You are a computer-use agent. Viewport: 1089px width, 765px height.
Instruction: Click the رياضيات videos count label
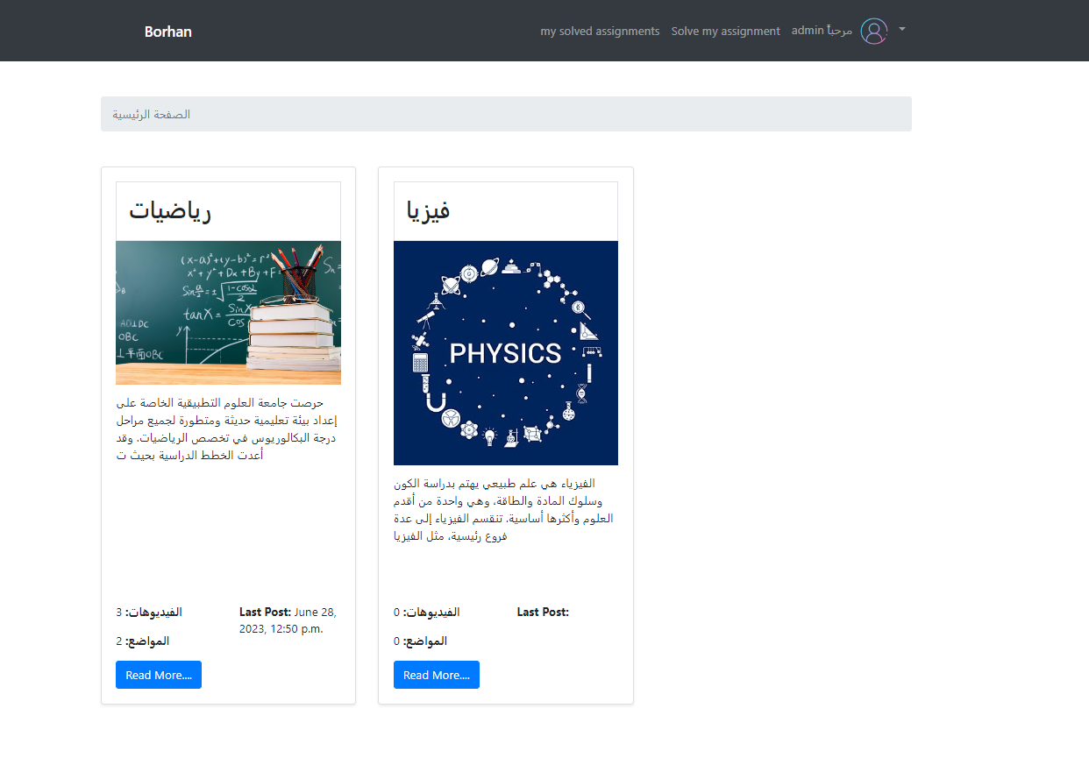(x=149, y=612)
